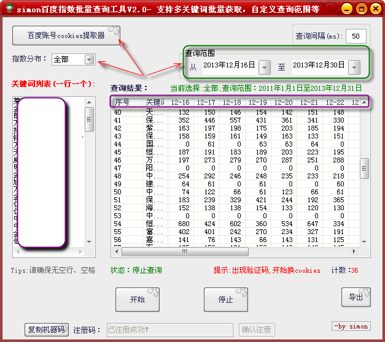Click the 停止 button

225,299
